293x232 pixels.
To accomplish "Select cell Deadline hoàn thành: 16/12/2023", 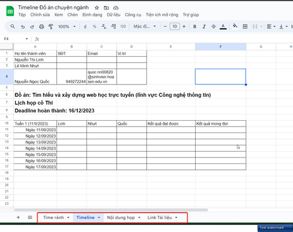I will coord(54,111).
